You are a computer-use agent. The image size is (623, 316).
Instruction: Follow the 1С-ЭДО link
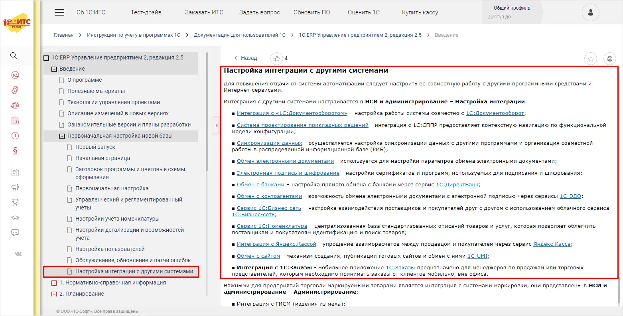click(571, 196)
